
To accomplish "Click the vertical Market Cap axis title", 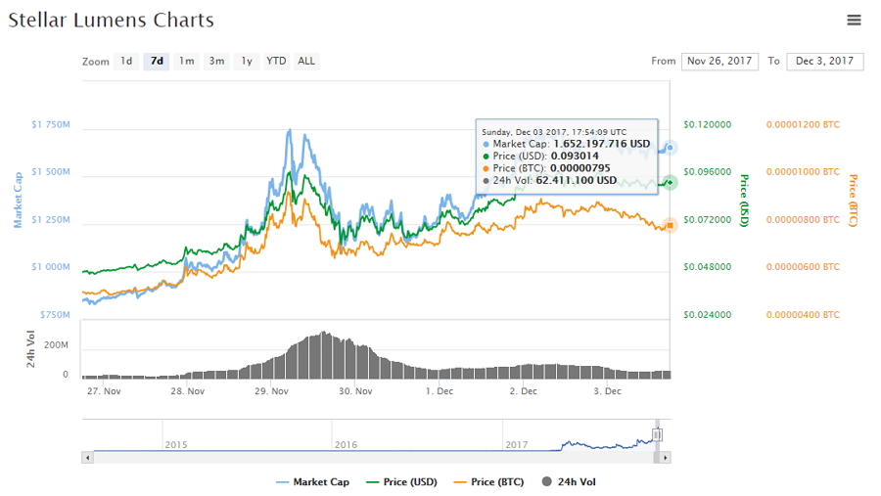I will point(18,200).
